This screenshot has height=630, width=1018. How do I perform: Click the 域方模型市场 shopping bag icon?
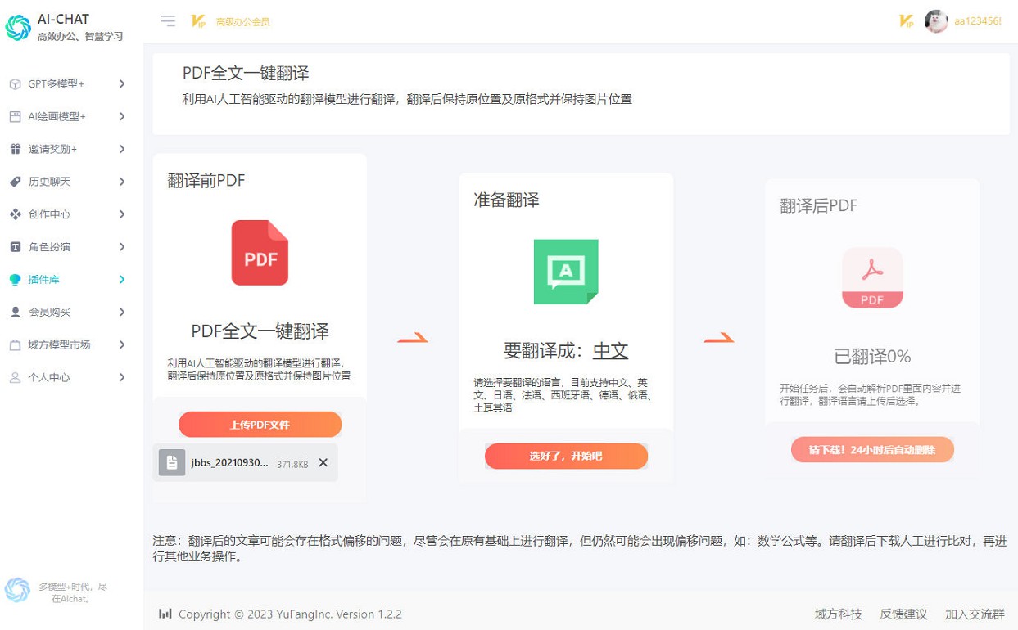pos(15,344)
